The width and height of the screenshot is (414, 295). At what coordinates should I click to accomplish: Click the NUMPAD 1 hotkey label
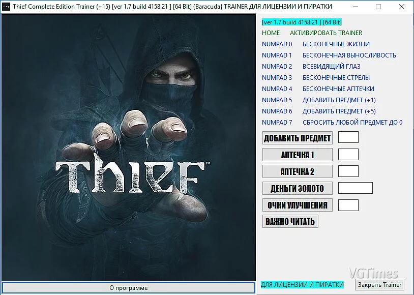(x=277, y=55)
